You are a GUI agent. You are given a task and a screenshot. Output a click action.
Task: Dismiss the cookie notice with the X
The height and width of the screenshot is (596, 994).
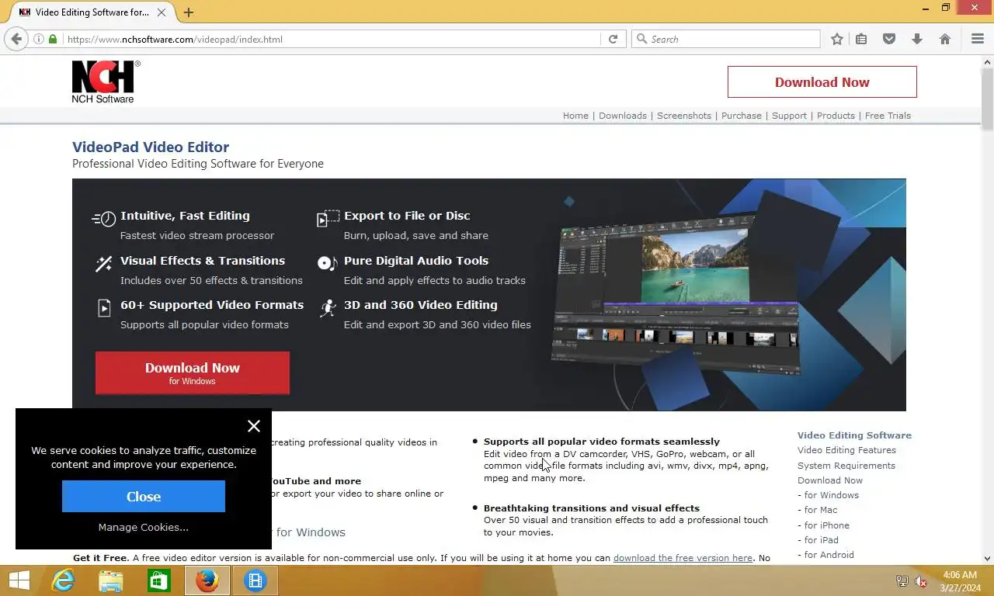[x=254, y=426]
